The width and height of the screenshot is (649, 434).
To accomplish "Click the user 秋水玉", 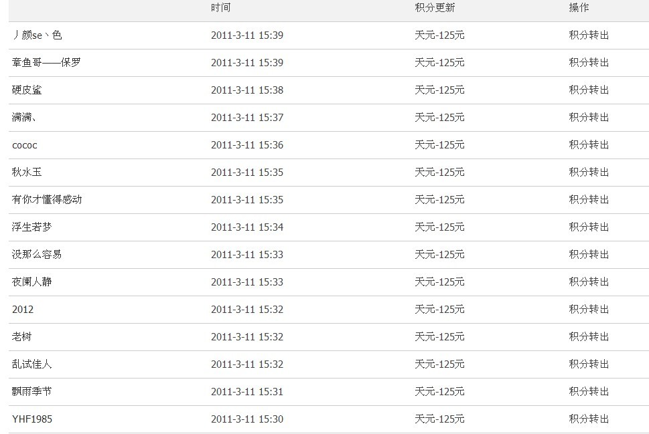I will (x=27, y=173).
